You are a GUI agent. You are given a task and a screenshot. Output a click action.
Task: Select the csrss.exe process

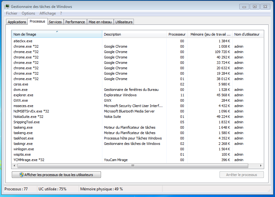click(x=138, y=84)
